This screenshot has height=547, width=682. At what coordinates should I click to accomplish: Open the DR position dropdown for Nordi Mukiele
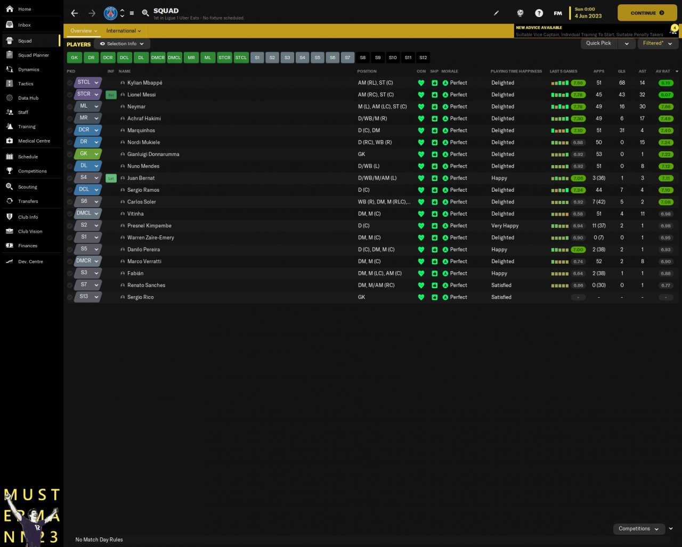pyautogui.click(x=88, y=142)
